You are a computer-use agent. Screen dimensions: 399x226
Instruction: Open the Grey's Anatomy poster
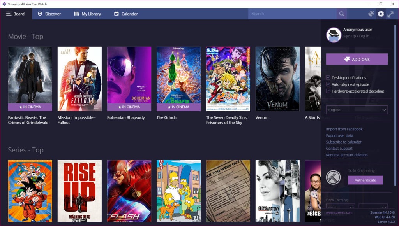pyautogui.click(x=277, y=191)
